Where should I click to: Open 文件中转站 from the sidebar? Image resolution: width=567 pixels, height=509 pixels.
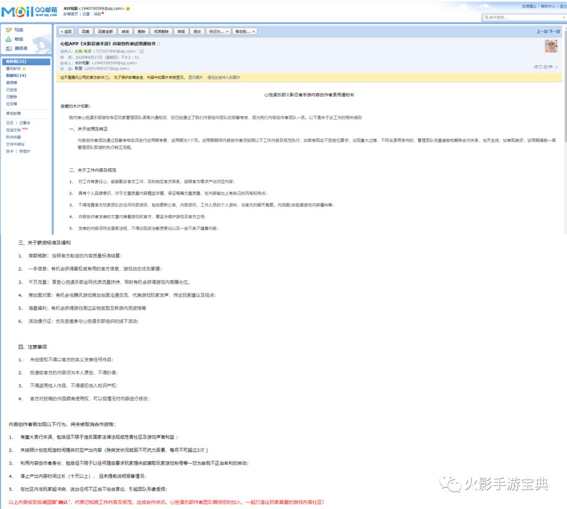pos(16,145)
